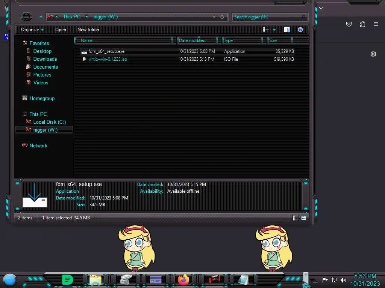
Task: Open Downloads in the navigation pane
Action: tap(45, 59)
